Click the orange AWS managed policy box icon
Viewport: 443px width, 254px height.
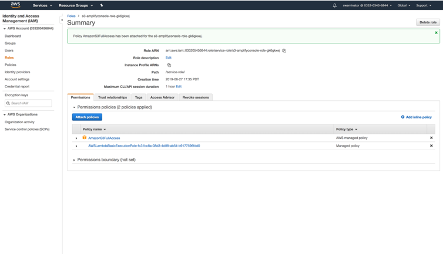(84, 137)
